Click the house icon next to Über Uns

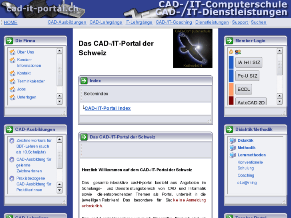point(12,52)
